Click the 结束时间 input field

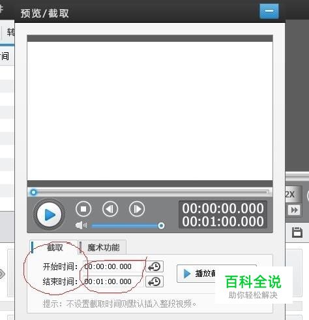click(113, 281)
